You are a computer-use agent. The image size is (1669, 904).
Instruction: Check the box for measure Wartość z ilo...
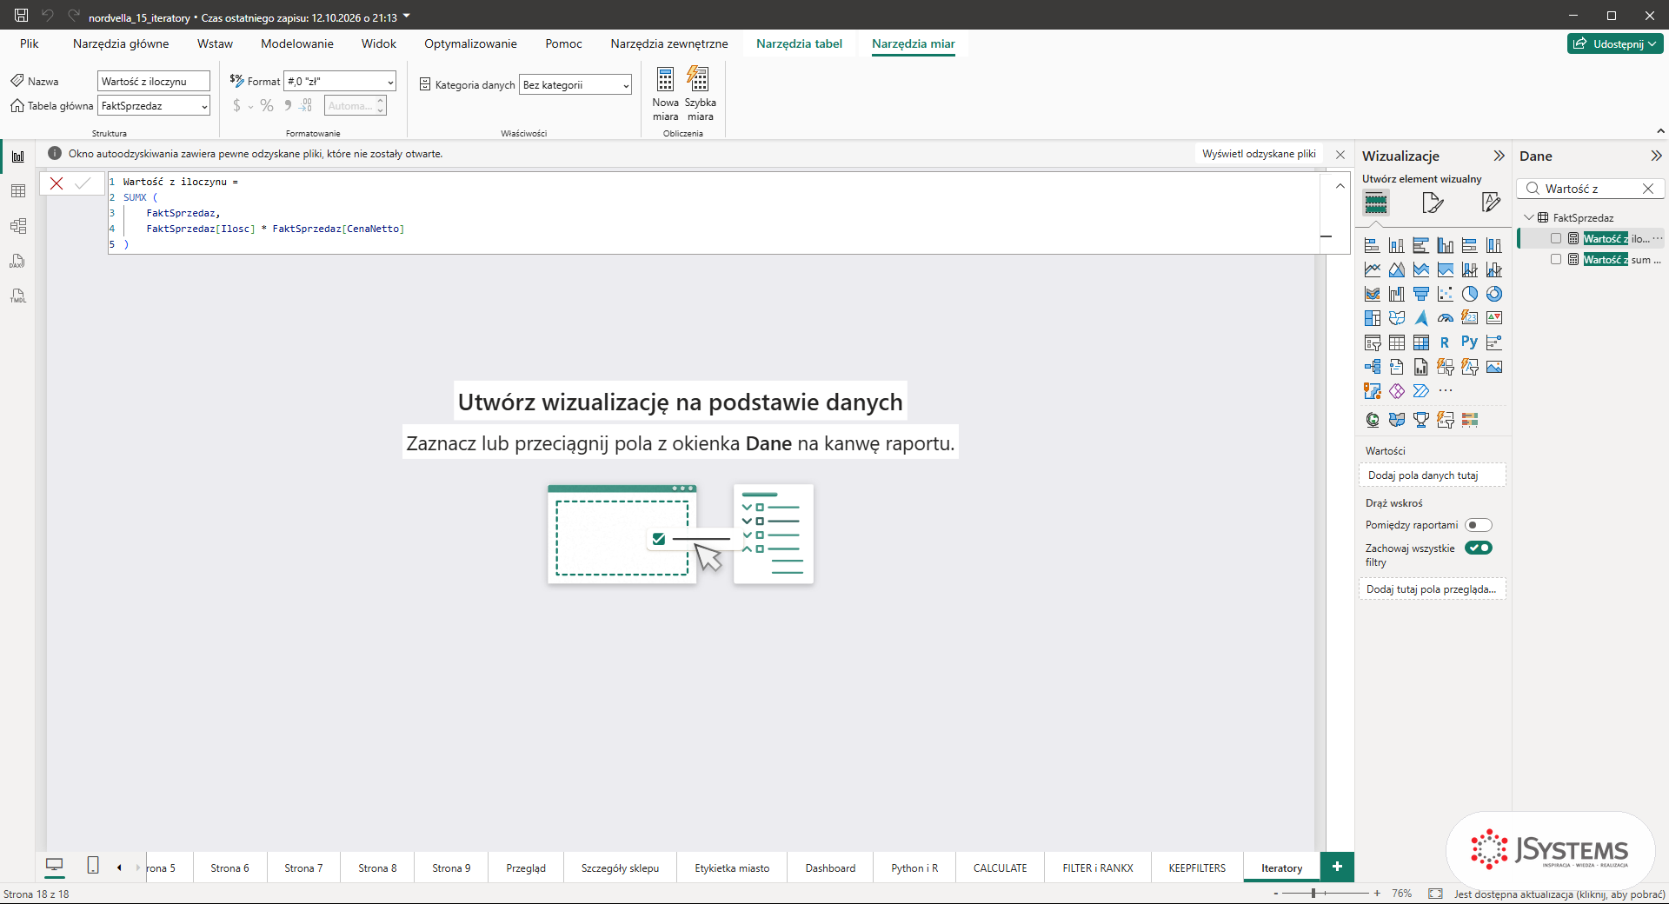tap(1556, 238)
